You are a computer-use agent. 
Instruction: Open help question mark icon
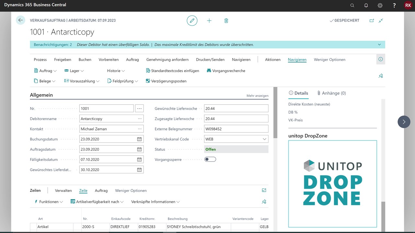(x=394, y=5)
